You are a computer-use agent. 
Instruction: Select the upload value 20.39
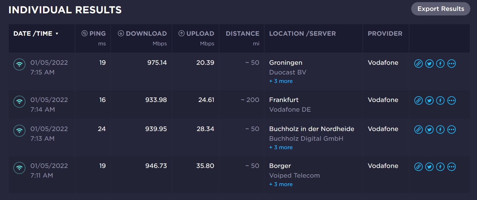click(x=205, y=63)
